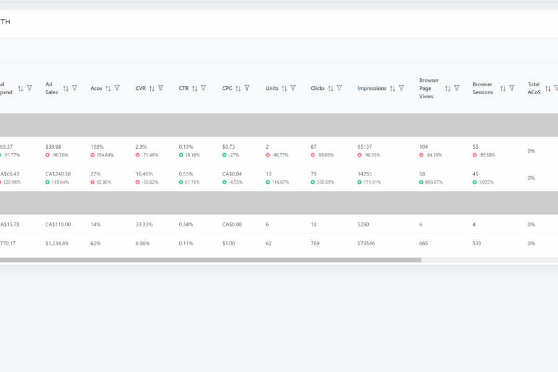Click the Browser Page Views header label
Image resolution: width=558 pixels, height=372 pixels.
coord(429,88)
